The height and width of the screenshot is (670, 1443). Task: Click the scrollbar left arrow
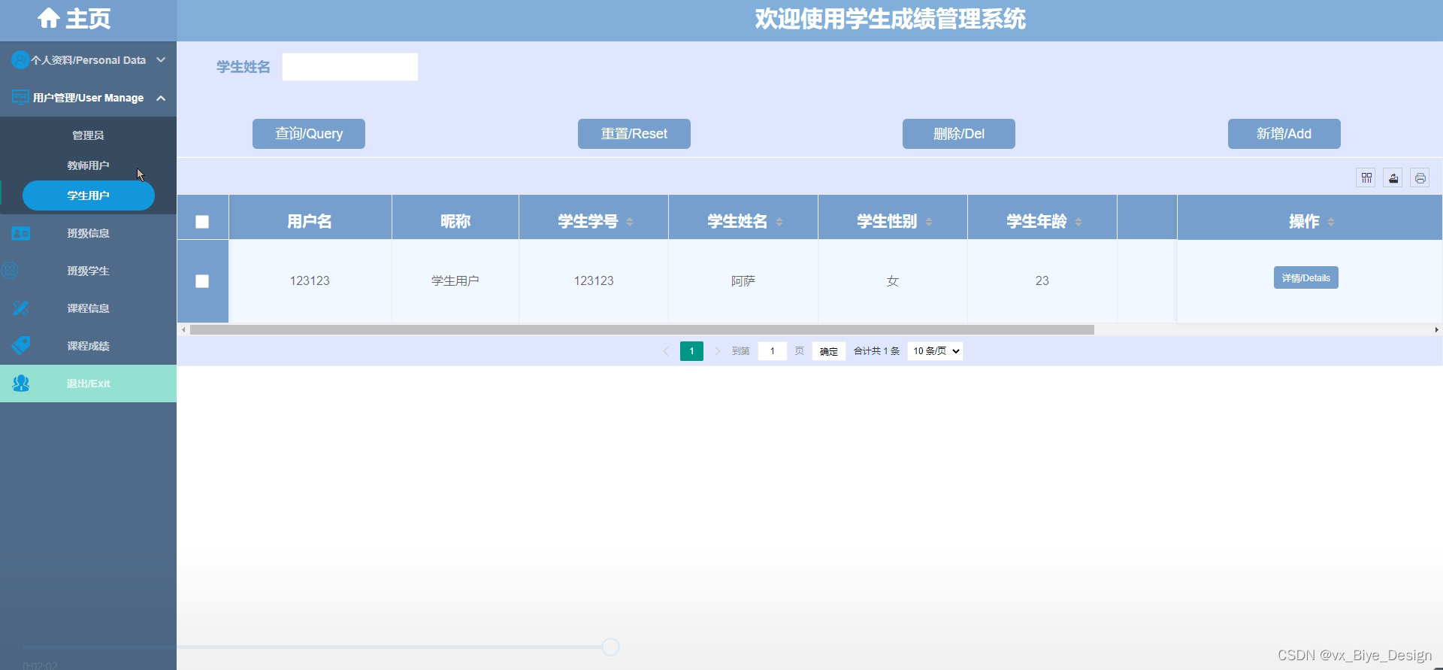183,330
